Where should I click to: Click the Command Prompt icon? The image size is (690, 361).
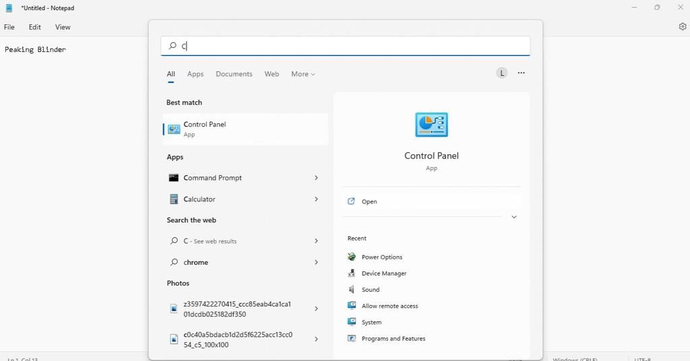[174, 178]
